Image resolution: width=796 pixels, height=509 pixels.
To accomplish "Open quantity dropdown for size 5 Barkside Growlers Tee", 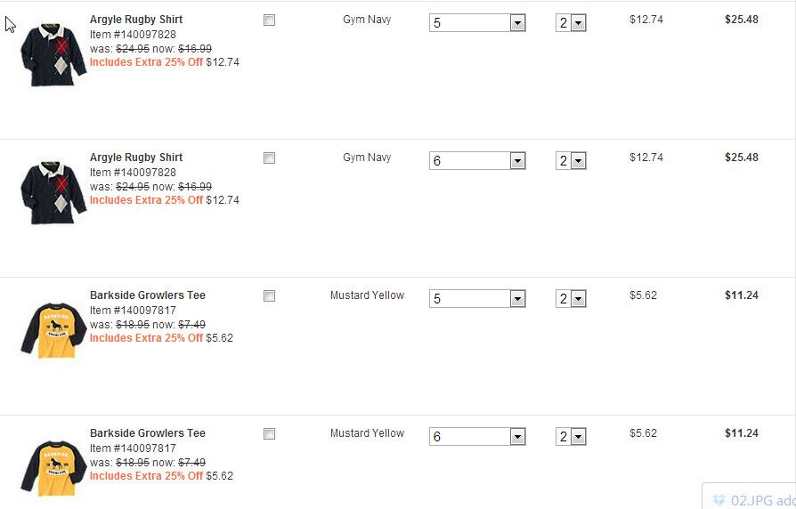I will pos(571,299).
